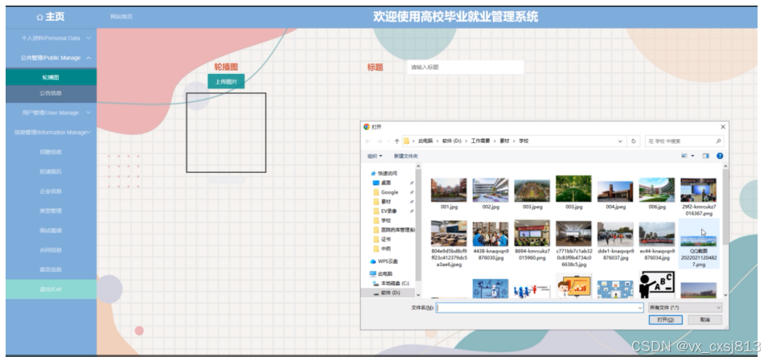764x361 pixels.
Task: Click the back arrow in file dialog
Action: pyautogui.click(x=367, y=142)
